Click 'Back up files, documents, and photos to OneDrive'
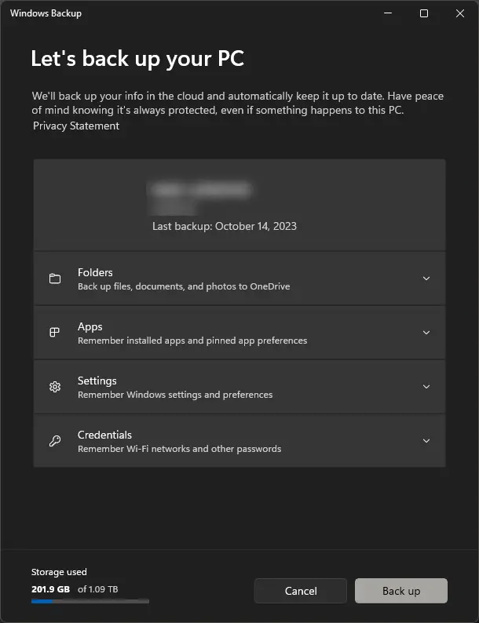Image resolution: width=479 pixels, height=623 pixels. tap(184, 286)
